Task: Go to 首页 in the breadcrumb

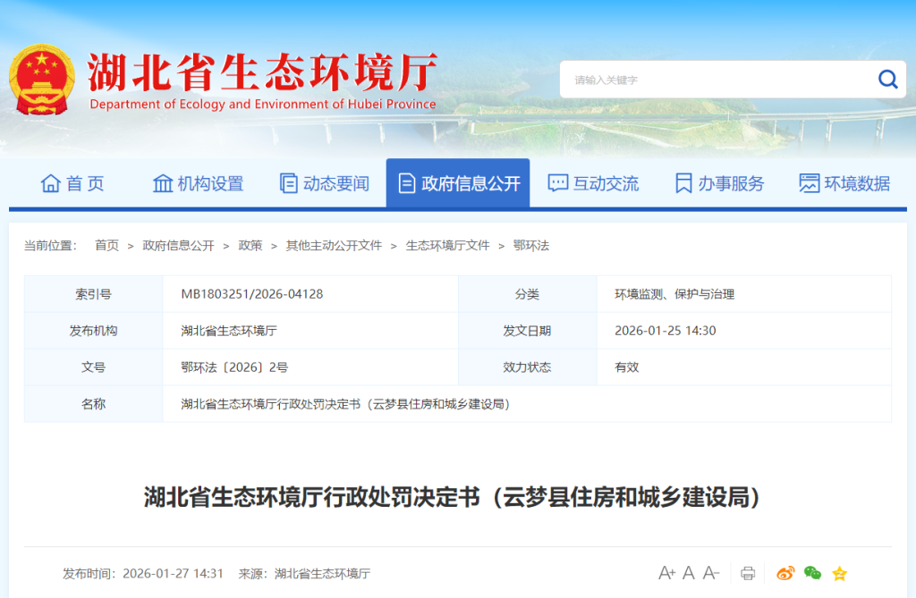Action: 107,245
